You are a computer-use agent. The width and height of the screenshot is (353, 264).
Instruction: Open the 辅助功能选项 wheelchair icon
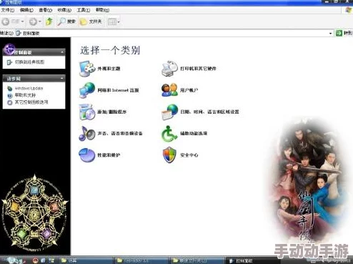tap(169, 133)
